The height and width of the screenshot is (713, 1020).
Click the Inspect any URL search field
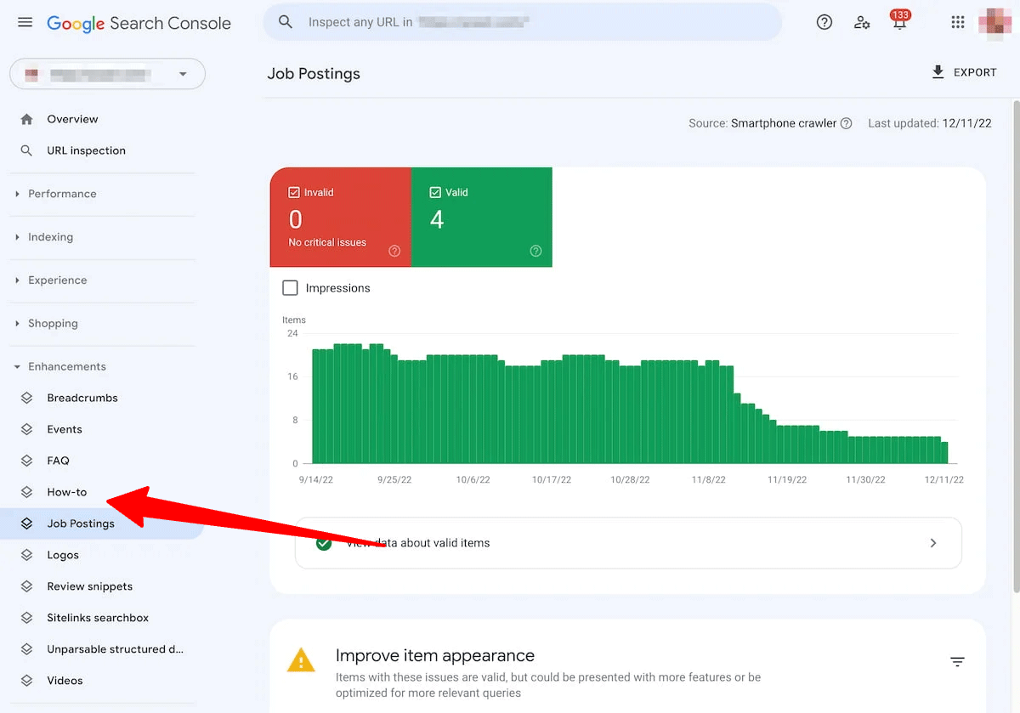523,23
